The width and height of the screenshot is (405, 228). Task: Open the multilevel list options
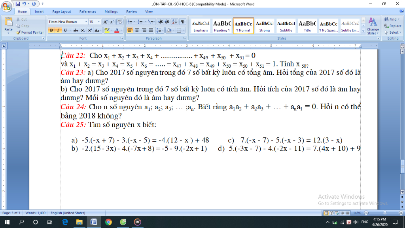(151, 22)
